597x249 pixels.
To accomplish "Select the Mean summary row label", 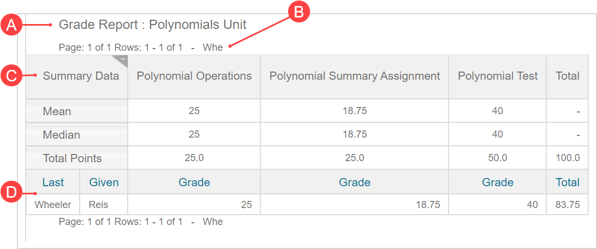I will pos(57,111).
